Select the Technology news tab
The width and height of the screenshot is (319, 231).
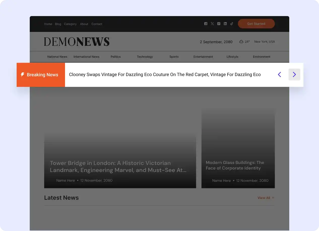(x=145, y=57)
